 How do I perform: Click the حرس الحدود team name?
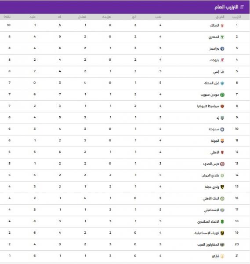click(211, 164)
